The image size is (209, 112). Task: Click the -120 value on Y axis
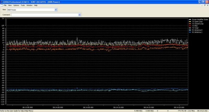click(x=3, y=104)
